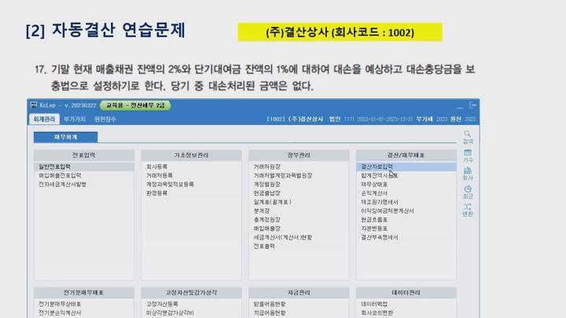Open 총계정원장 item
Image resolution: width=566 pixels, height=318 pixels.
pyautogui.click(x=266, y=219)
